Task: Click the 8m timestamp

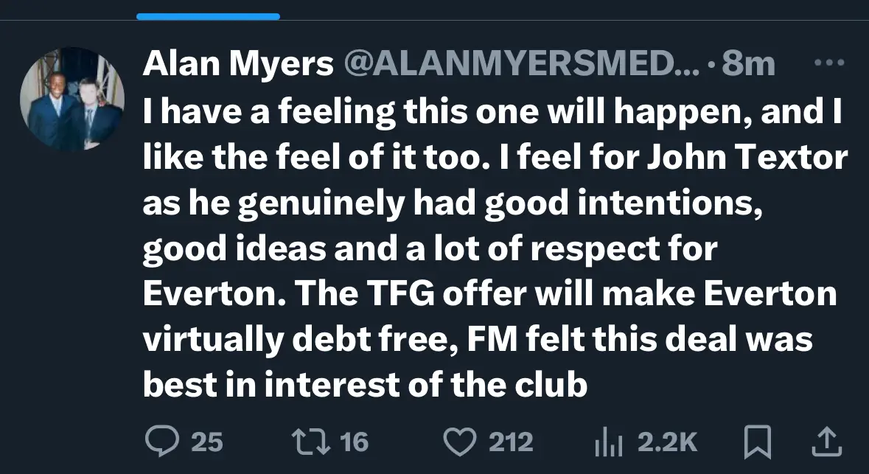Action: [748, 65]
